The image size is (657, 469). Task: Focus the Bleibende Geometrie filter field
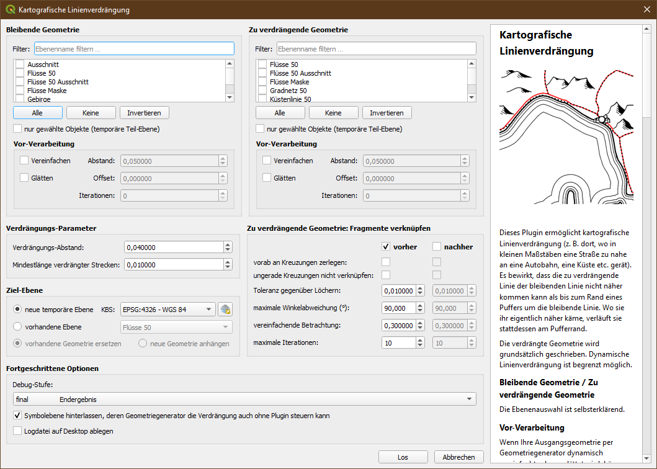[134, 48]
